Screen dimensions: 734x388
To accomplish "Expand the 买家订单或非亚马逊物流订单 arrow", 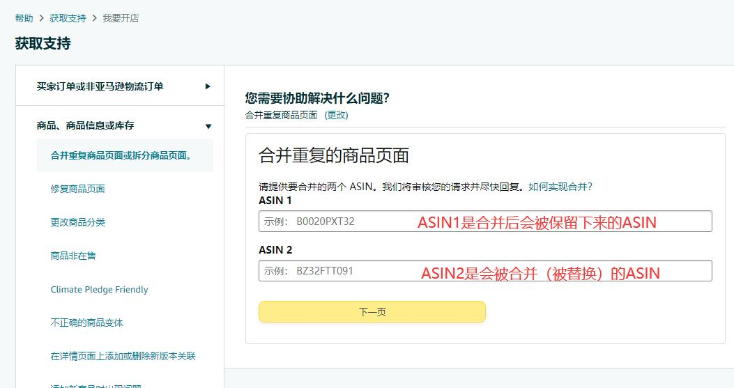I will click(208, 86).
